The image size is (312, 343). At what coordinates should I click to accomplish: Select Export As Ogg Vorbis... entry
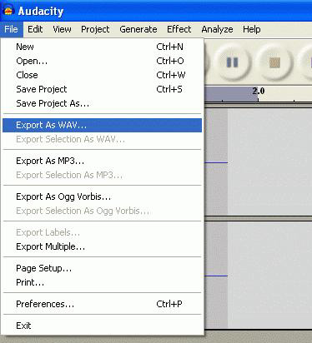[x=103, y=196]
